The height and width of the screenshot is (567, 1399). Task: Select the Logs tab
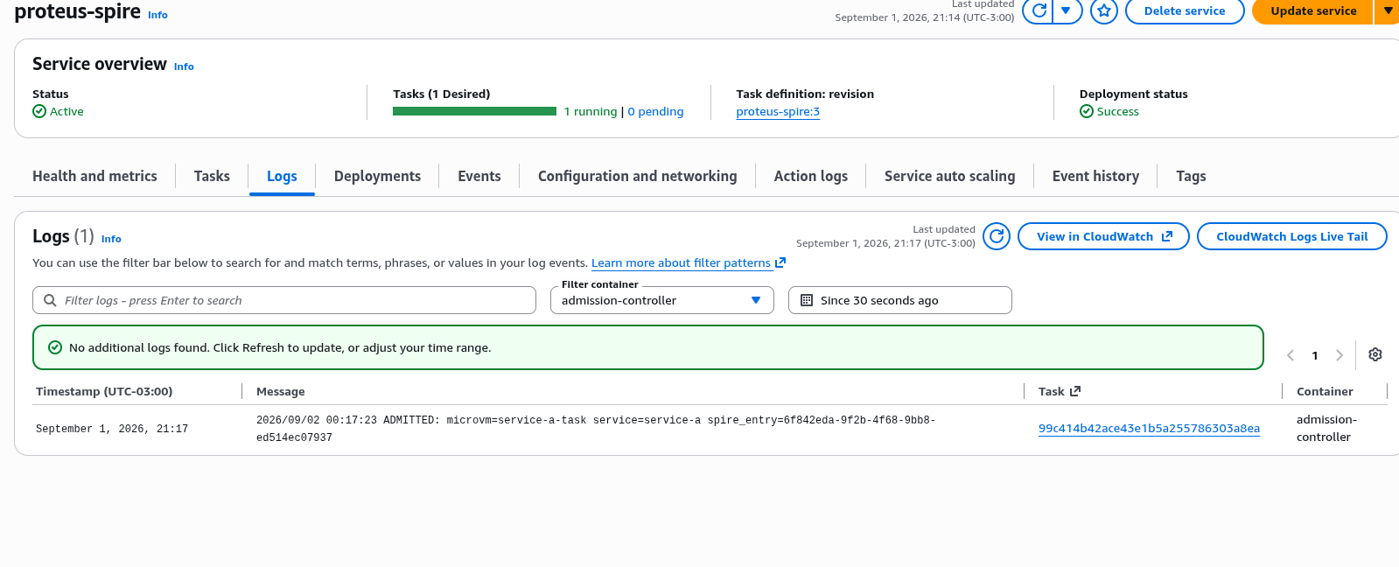282,176
